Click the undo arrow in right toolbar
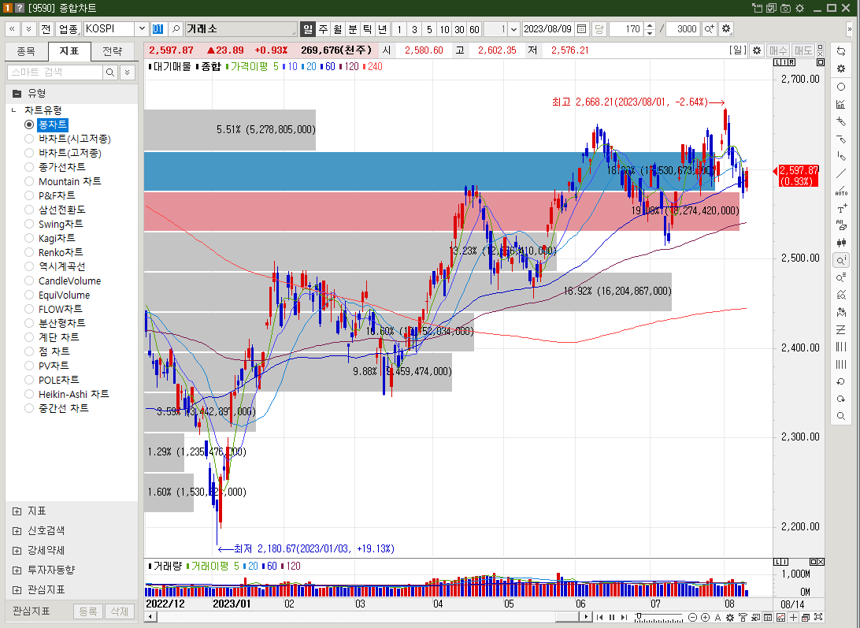The height and width of the screenshot is (628, 860). tap(841, 381)
